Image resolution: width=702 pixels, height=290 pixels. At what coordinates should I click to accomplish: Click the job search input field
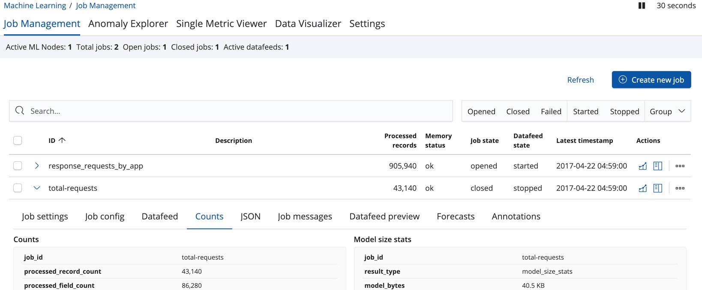[231, 111]
